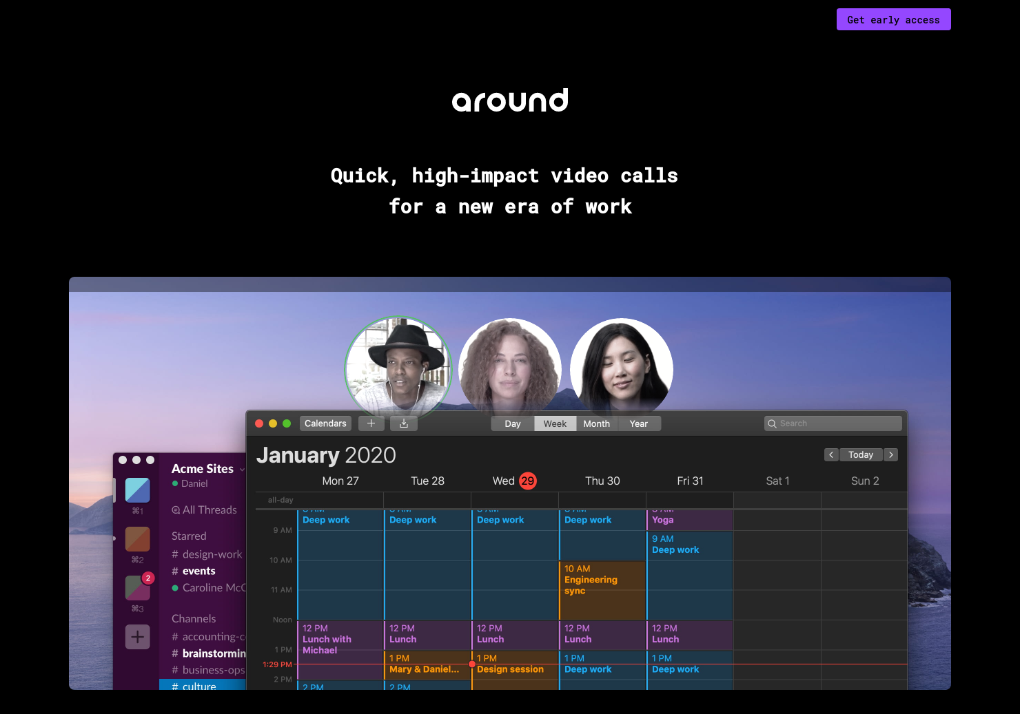Select Mon 27 day header
The height and width of the screenshot is (714, 1020).
[340, 481]
